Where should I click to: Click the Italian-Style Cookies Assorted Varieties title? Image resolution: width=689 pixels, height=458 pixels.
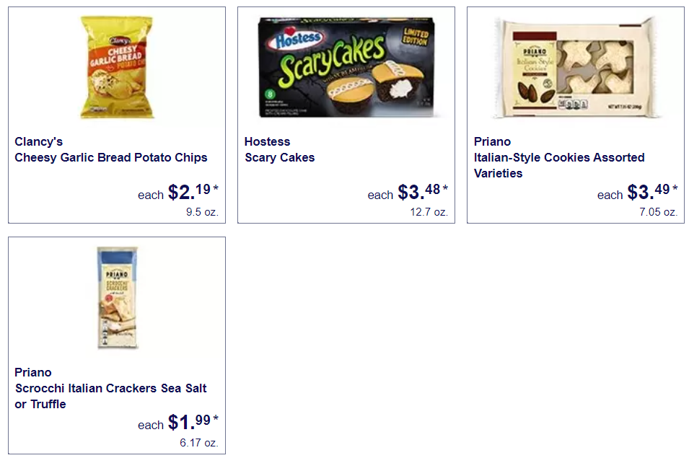click(x=559, y=165)
